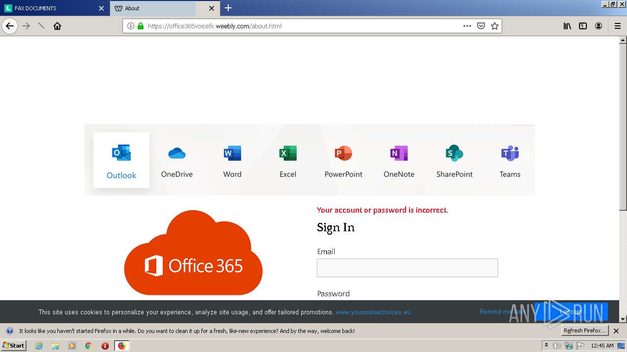Open the volume speaker tray icon
The width and height of the screenshot is (627, 352).
pos(557,346)
